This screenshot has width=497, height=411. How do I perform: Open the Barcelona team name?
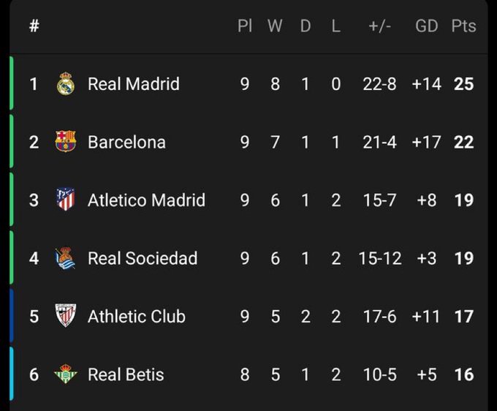[126, 142]
